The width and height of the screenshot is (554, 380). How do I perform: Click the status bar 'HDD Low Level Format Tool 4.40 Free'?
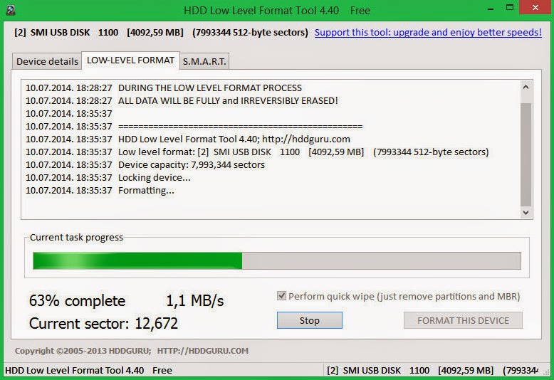coord(88,370)
